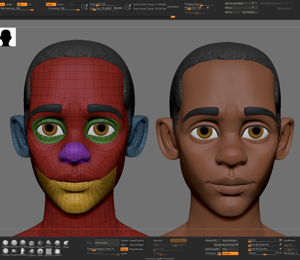Image resolution: width=300 pixels, height=260 pixels.
Task: Enable LazyMouse button
Action: [291, 241]
